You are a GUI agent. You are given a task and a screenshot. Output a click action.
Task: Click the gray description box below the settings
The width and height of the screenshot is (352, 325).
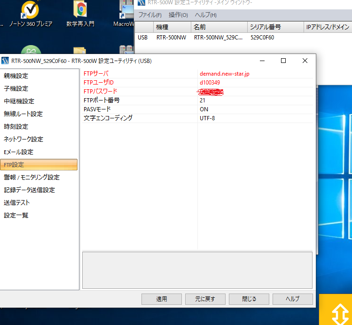click(197, 270)
